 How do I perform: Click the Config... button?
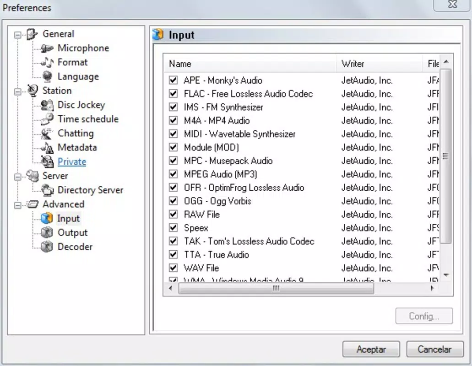(x=424, y=316)
